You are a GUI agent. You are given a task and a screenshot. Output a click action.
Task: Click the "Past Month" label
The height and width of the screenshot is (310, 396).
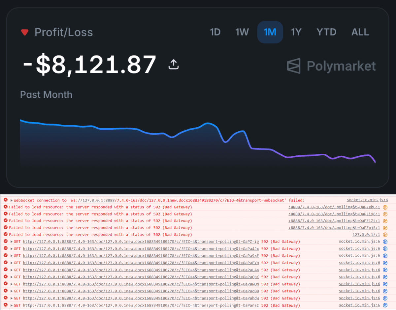[46, 94]
